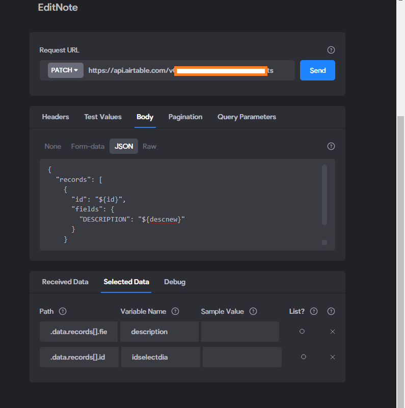Click path field .data.records[].fie
Viewport: 405px width, 408px height.
click(x=78, y=332)
